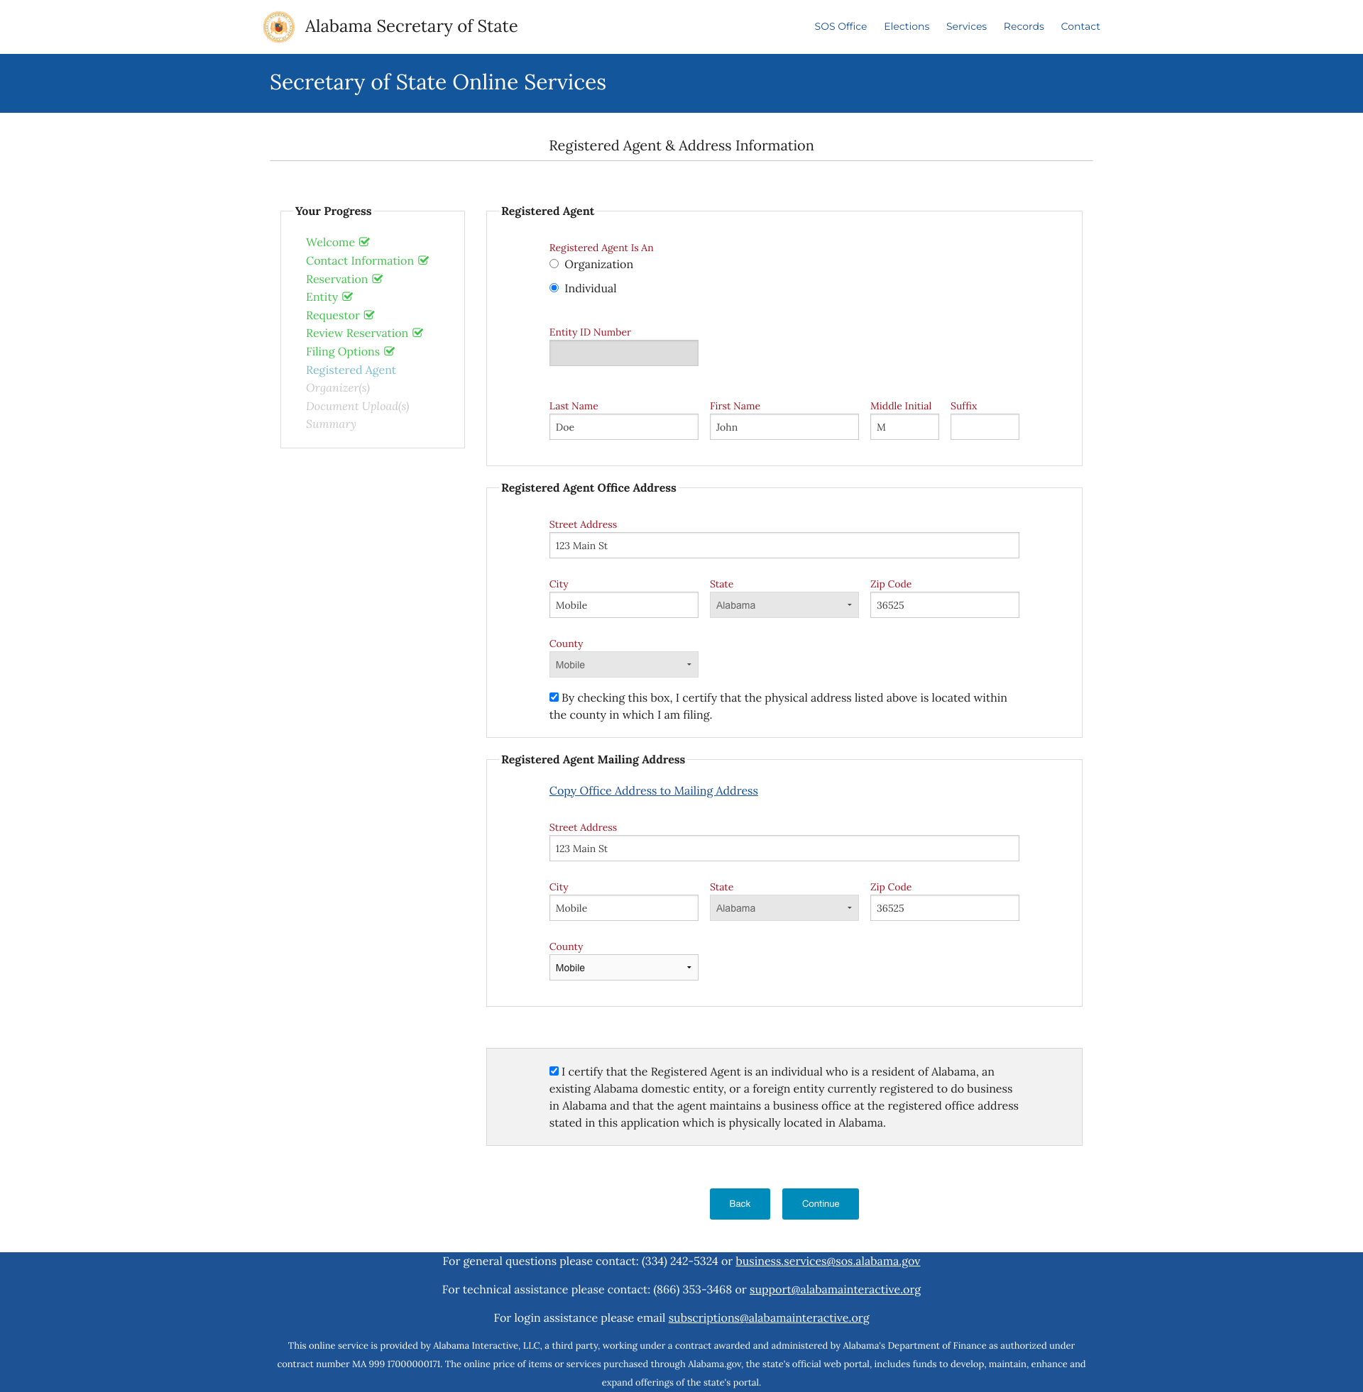Click the office address City field

[623, 605]
